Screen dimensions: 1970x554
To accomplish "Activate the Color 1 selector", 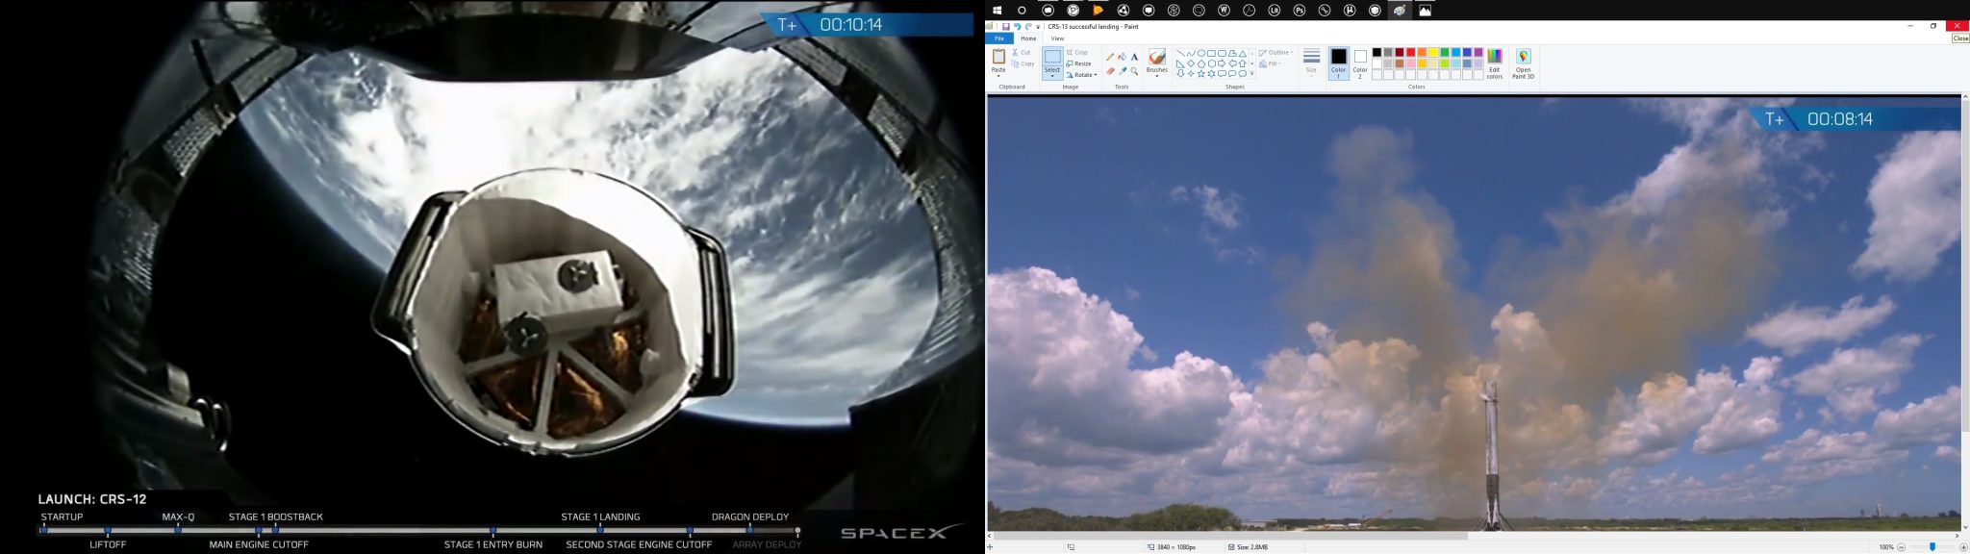I will pyautogui.click(x=1338, y=63).
